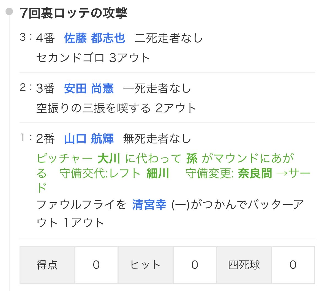Screen dimensions: 322x291
Task: Select the heading 7回裏ロッテの攻撃
Action: pos(73,13)
